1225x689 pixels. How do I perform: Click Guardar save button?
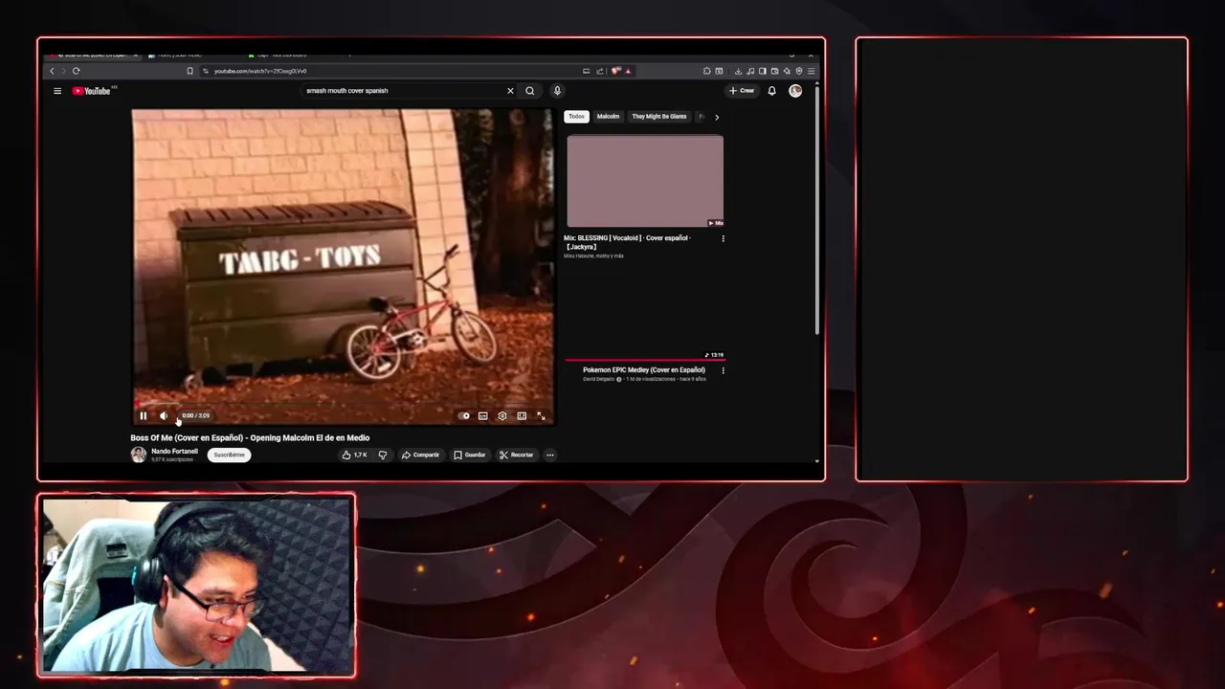470,456
